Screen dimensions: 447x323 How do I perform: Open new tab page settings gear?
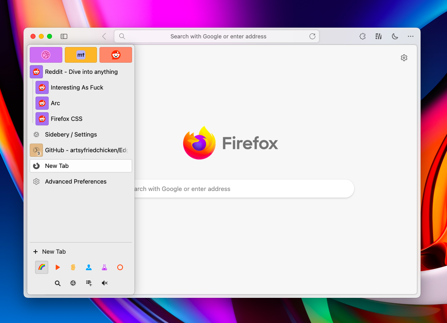(404, 58)
